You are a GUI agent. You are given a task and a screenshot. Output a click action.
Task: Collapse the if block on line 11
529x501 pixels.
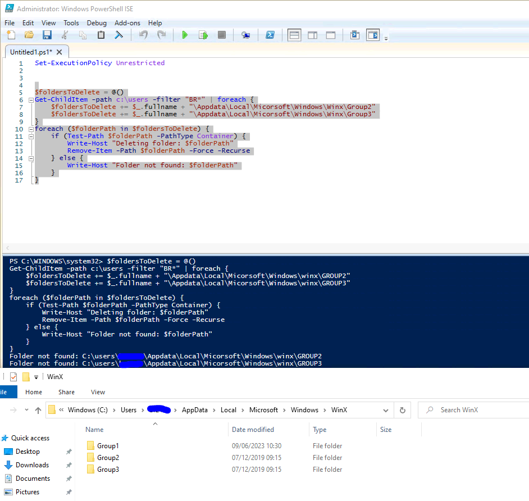coord(31,136)
